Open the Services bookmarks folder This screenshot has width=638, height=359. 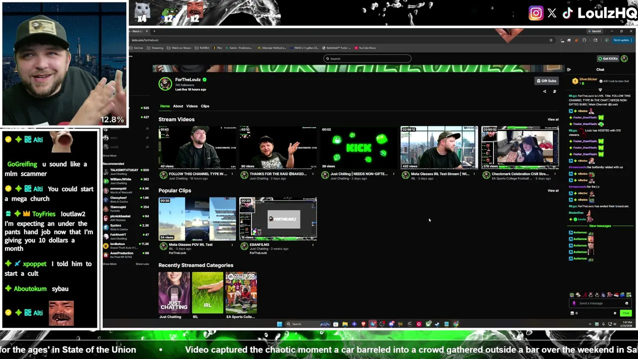(x=137, y=48)
